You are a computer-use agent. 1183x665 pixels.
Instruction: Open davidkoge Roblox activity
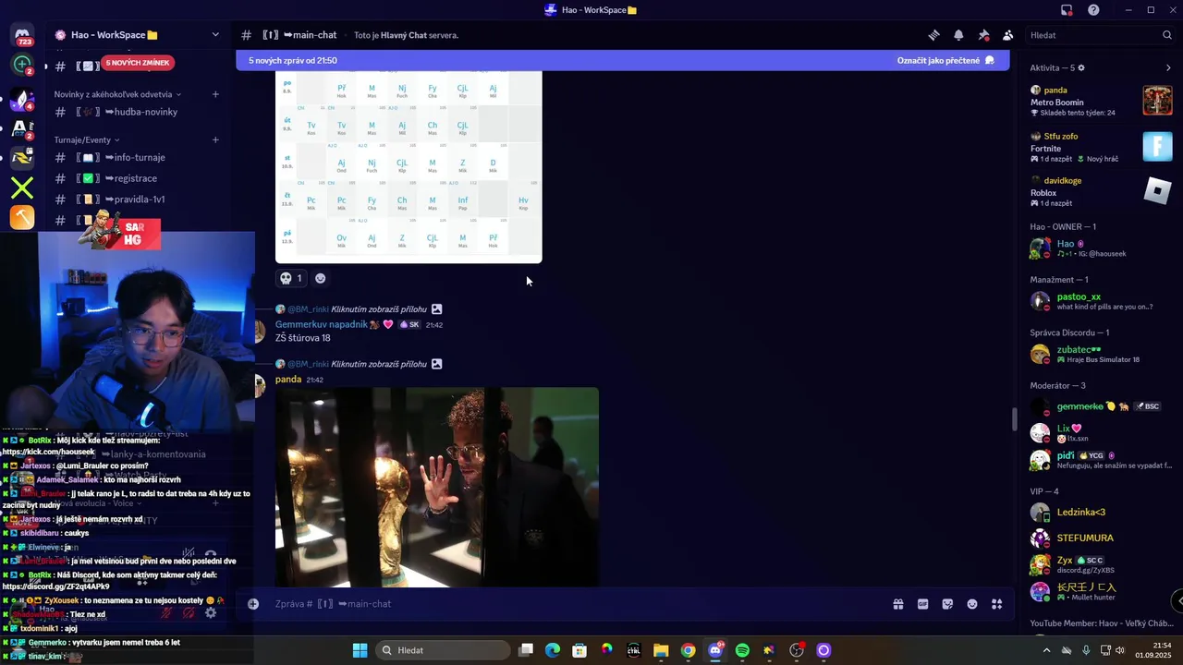pos(1101,191)
